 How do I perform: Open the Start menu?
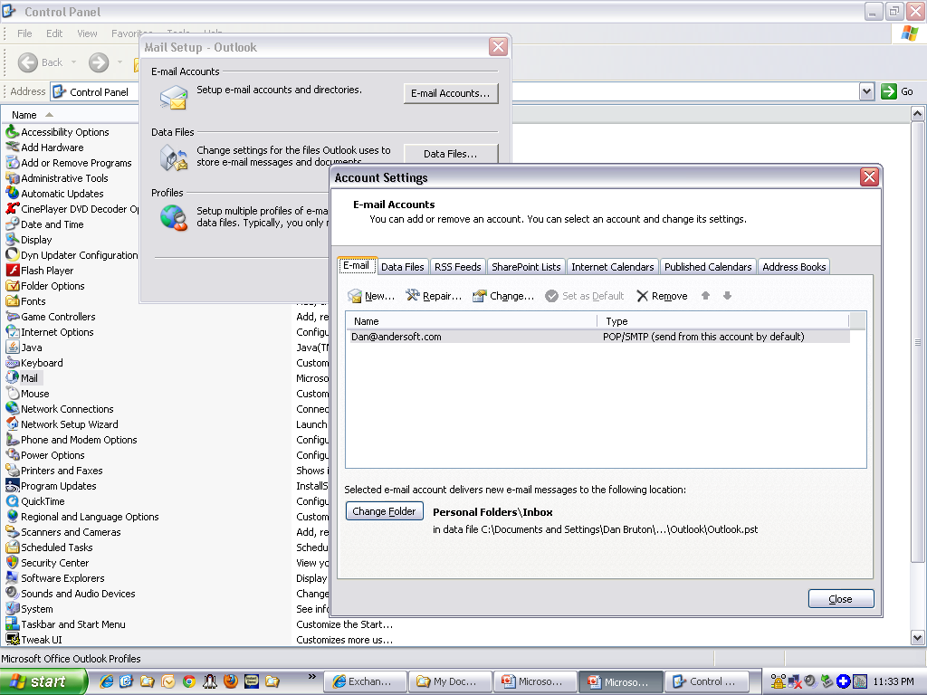click(43, 681)
